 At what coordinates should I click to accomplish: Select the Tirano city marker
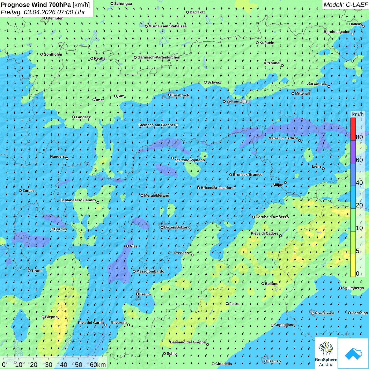(x=29, y=271)
